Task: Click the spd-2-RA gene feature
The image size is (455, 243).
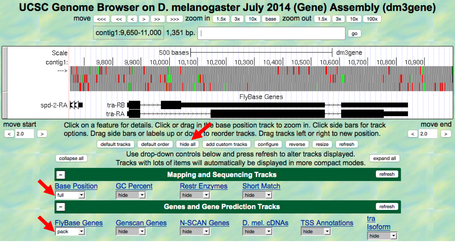Action: pyautogui.click(x=76, y=105)
